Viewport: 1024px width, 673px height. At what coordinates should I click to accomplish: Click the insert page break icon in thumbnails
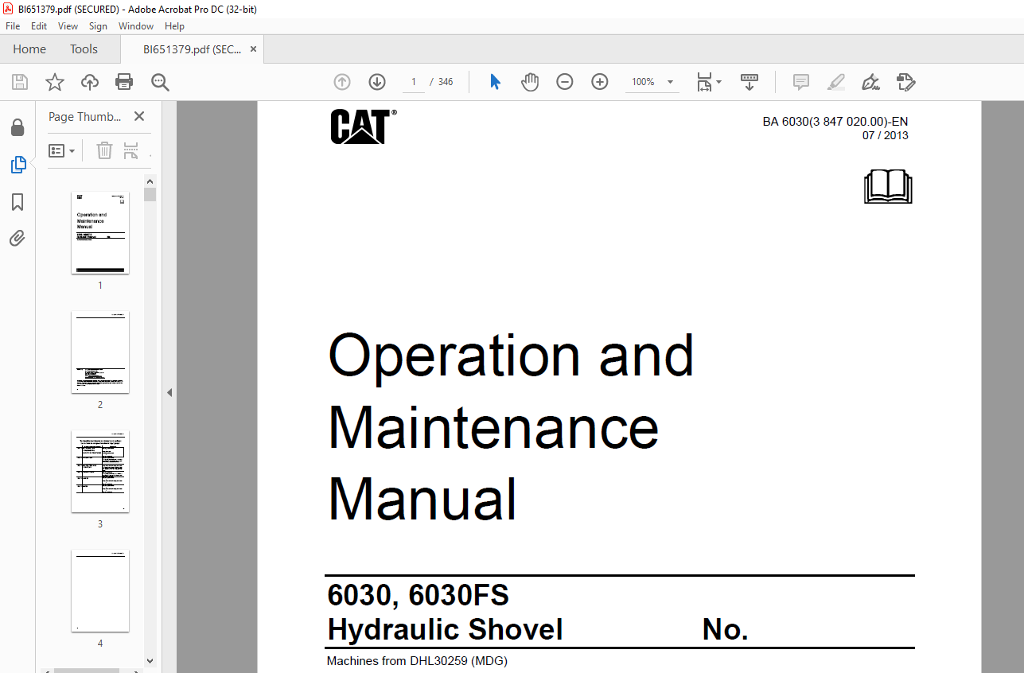click(131, 150)
